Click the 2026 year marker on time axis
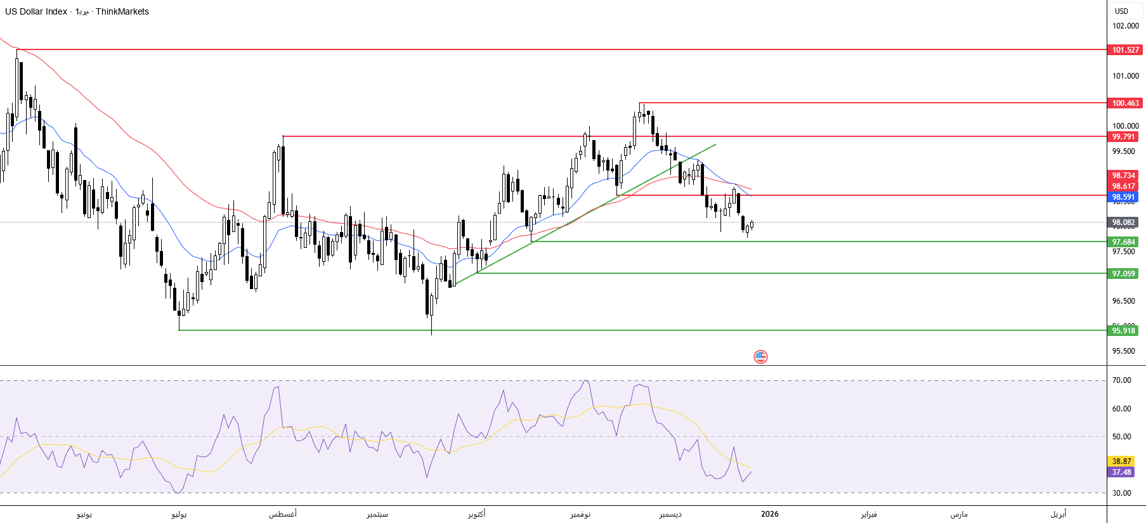The image size is (1146, 523). pos(769,513)
